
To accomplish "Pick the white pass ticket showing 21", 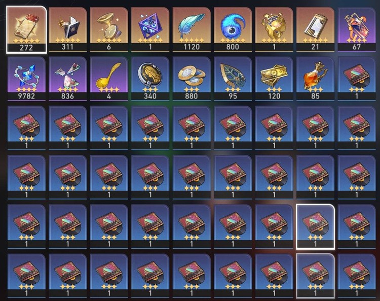I will (315, 29).
